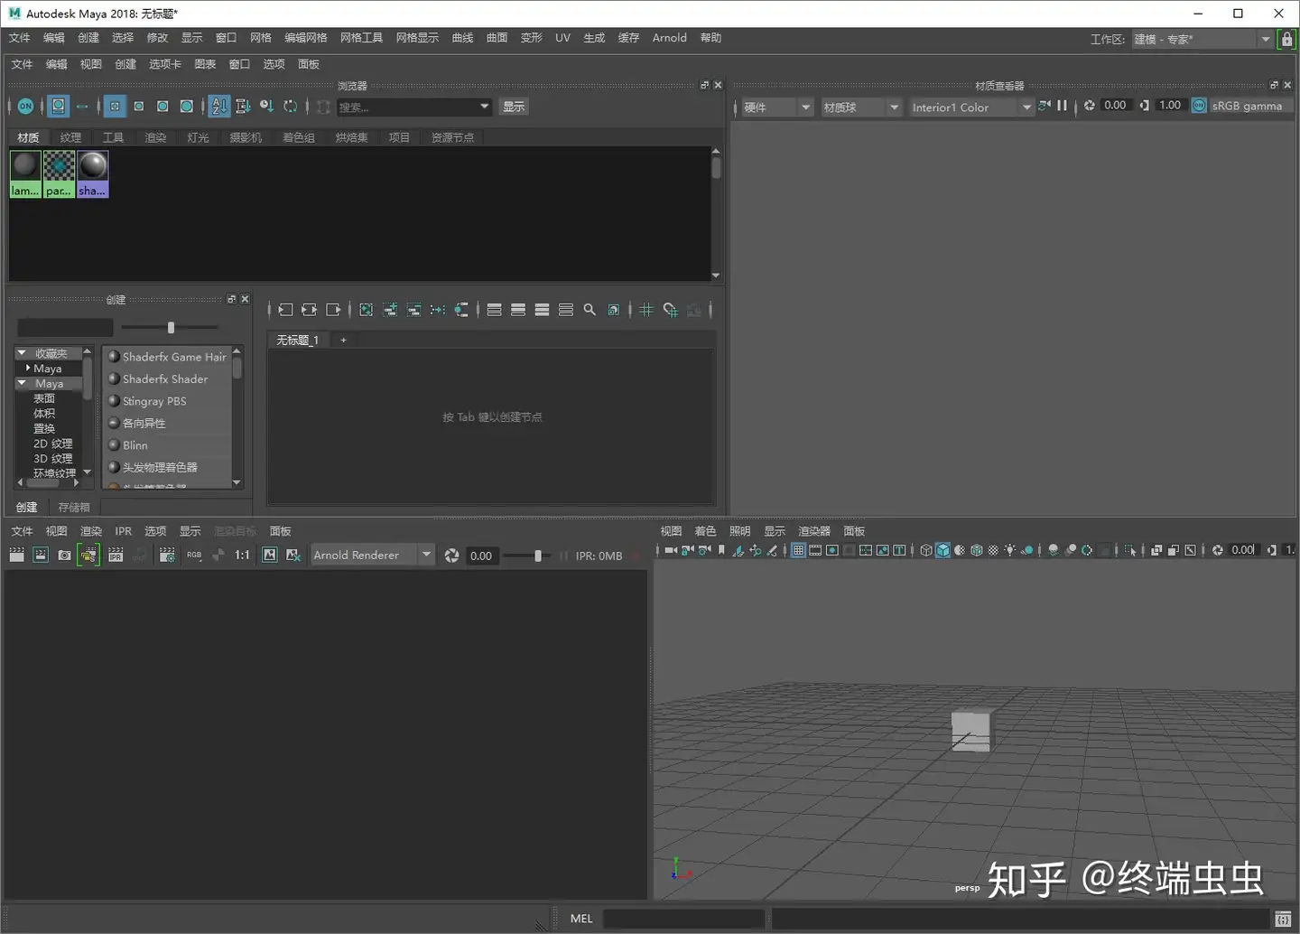Open the IPR menu in Render View

click(123, 531)
